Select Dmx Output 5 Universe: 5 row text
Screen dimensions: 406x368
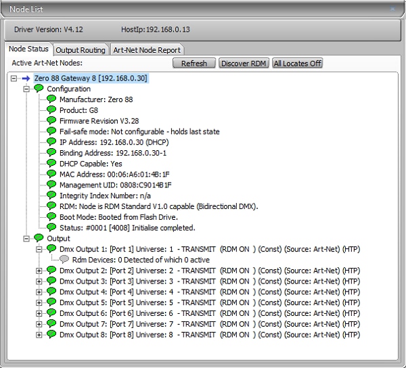coord(210,302)
